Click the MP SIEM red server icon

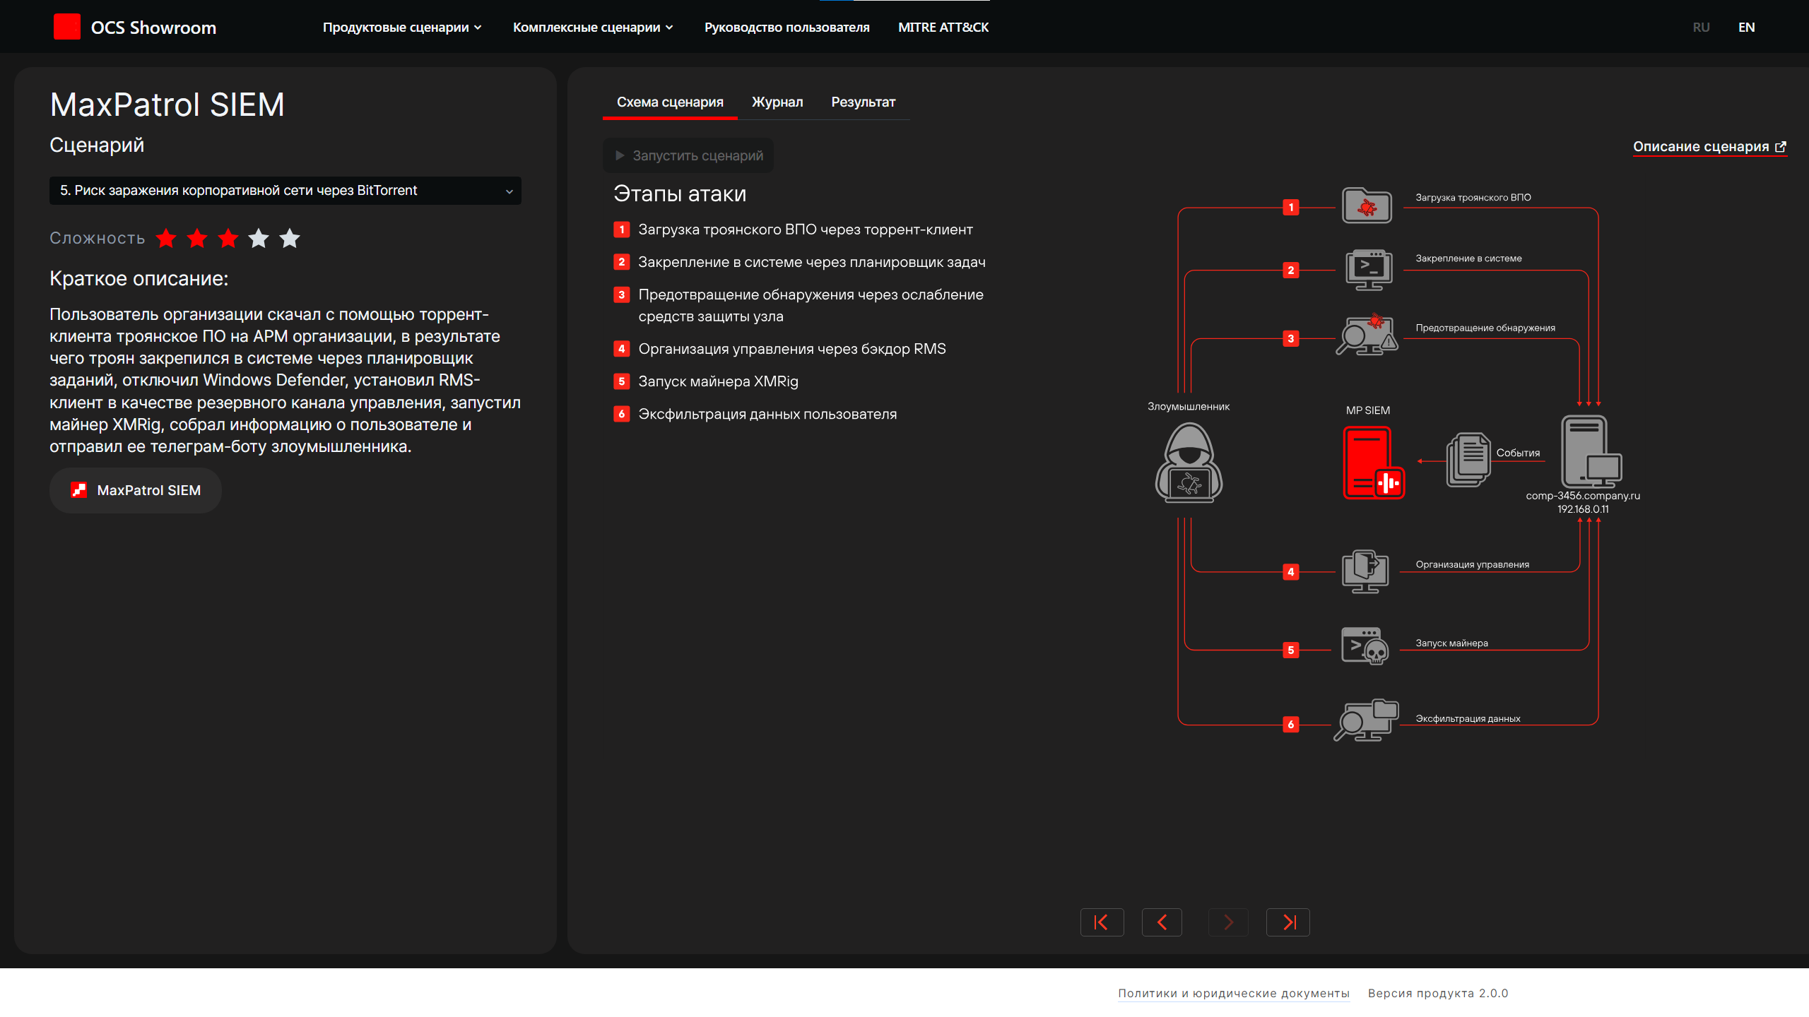click(1374, 463)
